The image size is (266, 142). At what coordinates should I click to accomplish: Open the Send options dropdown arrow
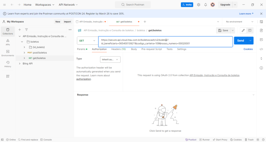(250, 40)
